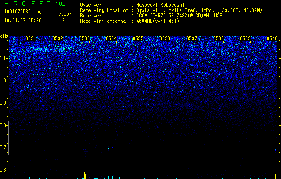
Task: Click the 0533 time marker
Action: [84, 38]
